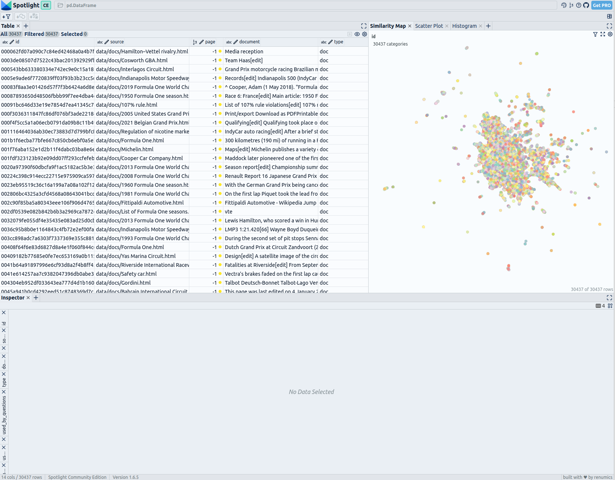Remove the used_by_questions view from Inspector

4,392
